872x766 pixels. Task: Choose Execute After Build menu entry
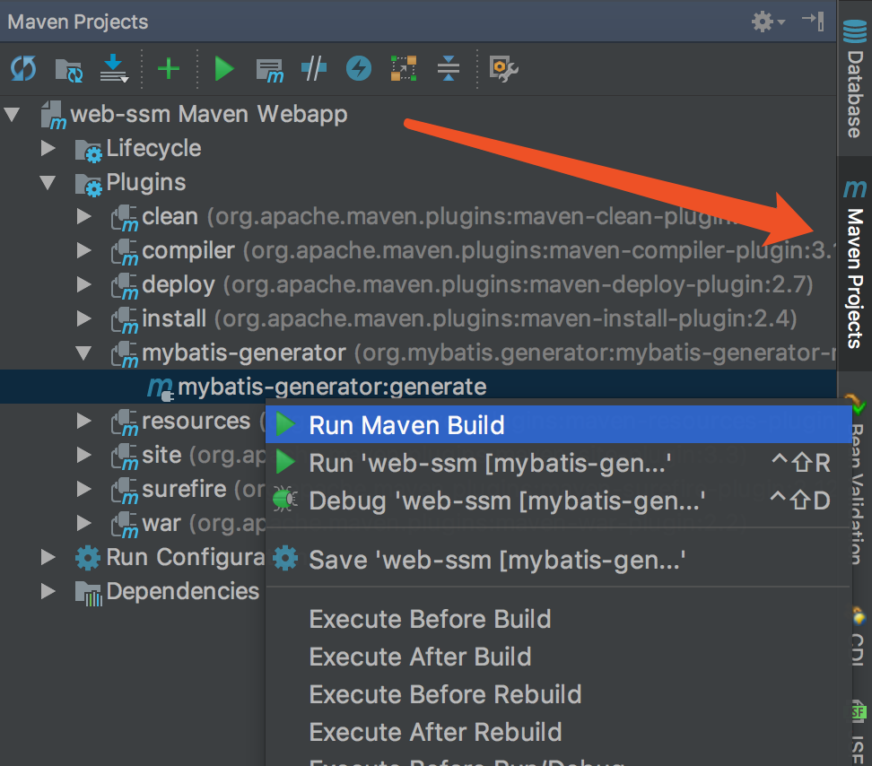click(558, 657)
